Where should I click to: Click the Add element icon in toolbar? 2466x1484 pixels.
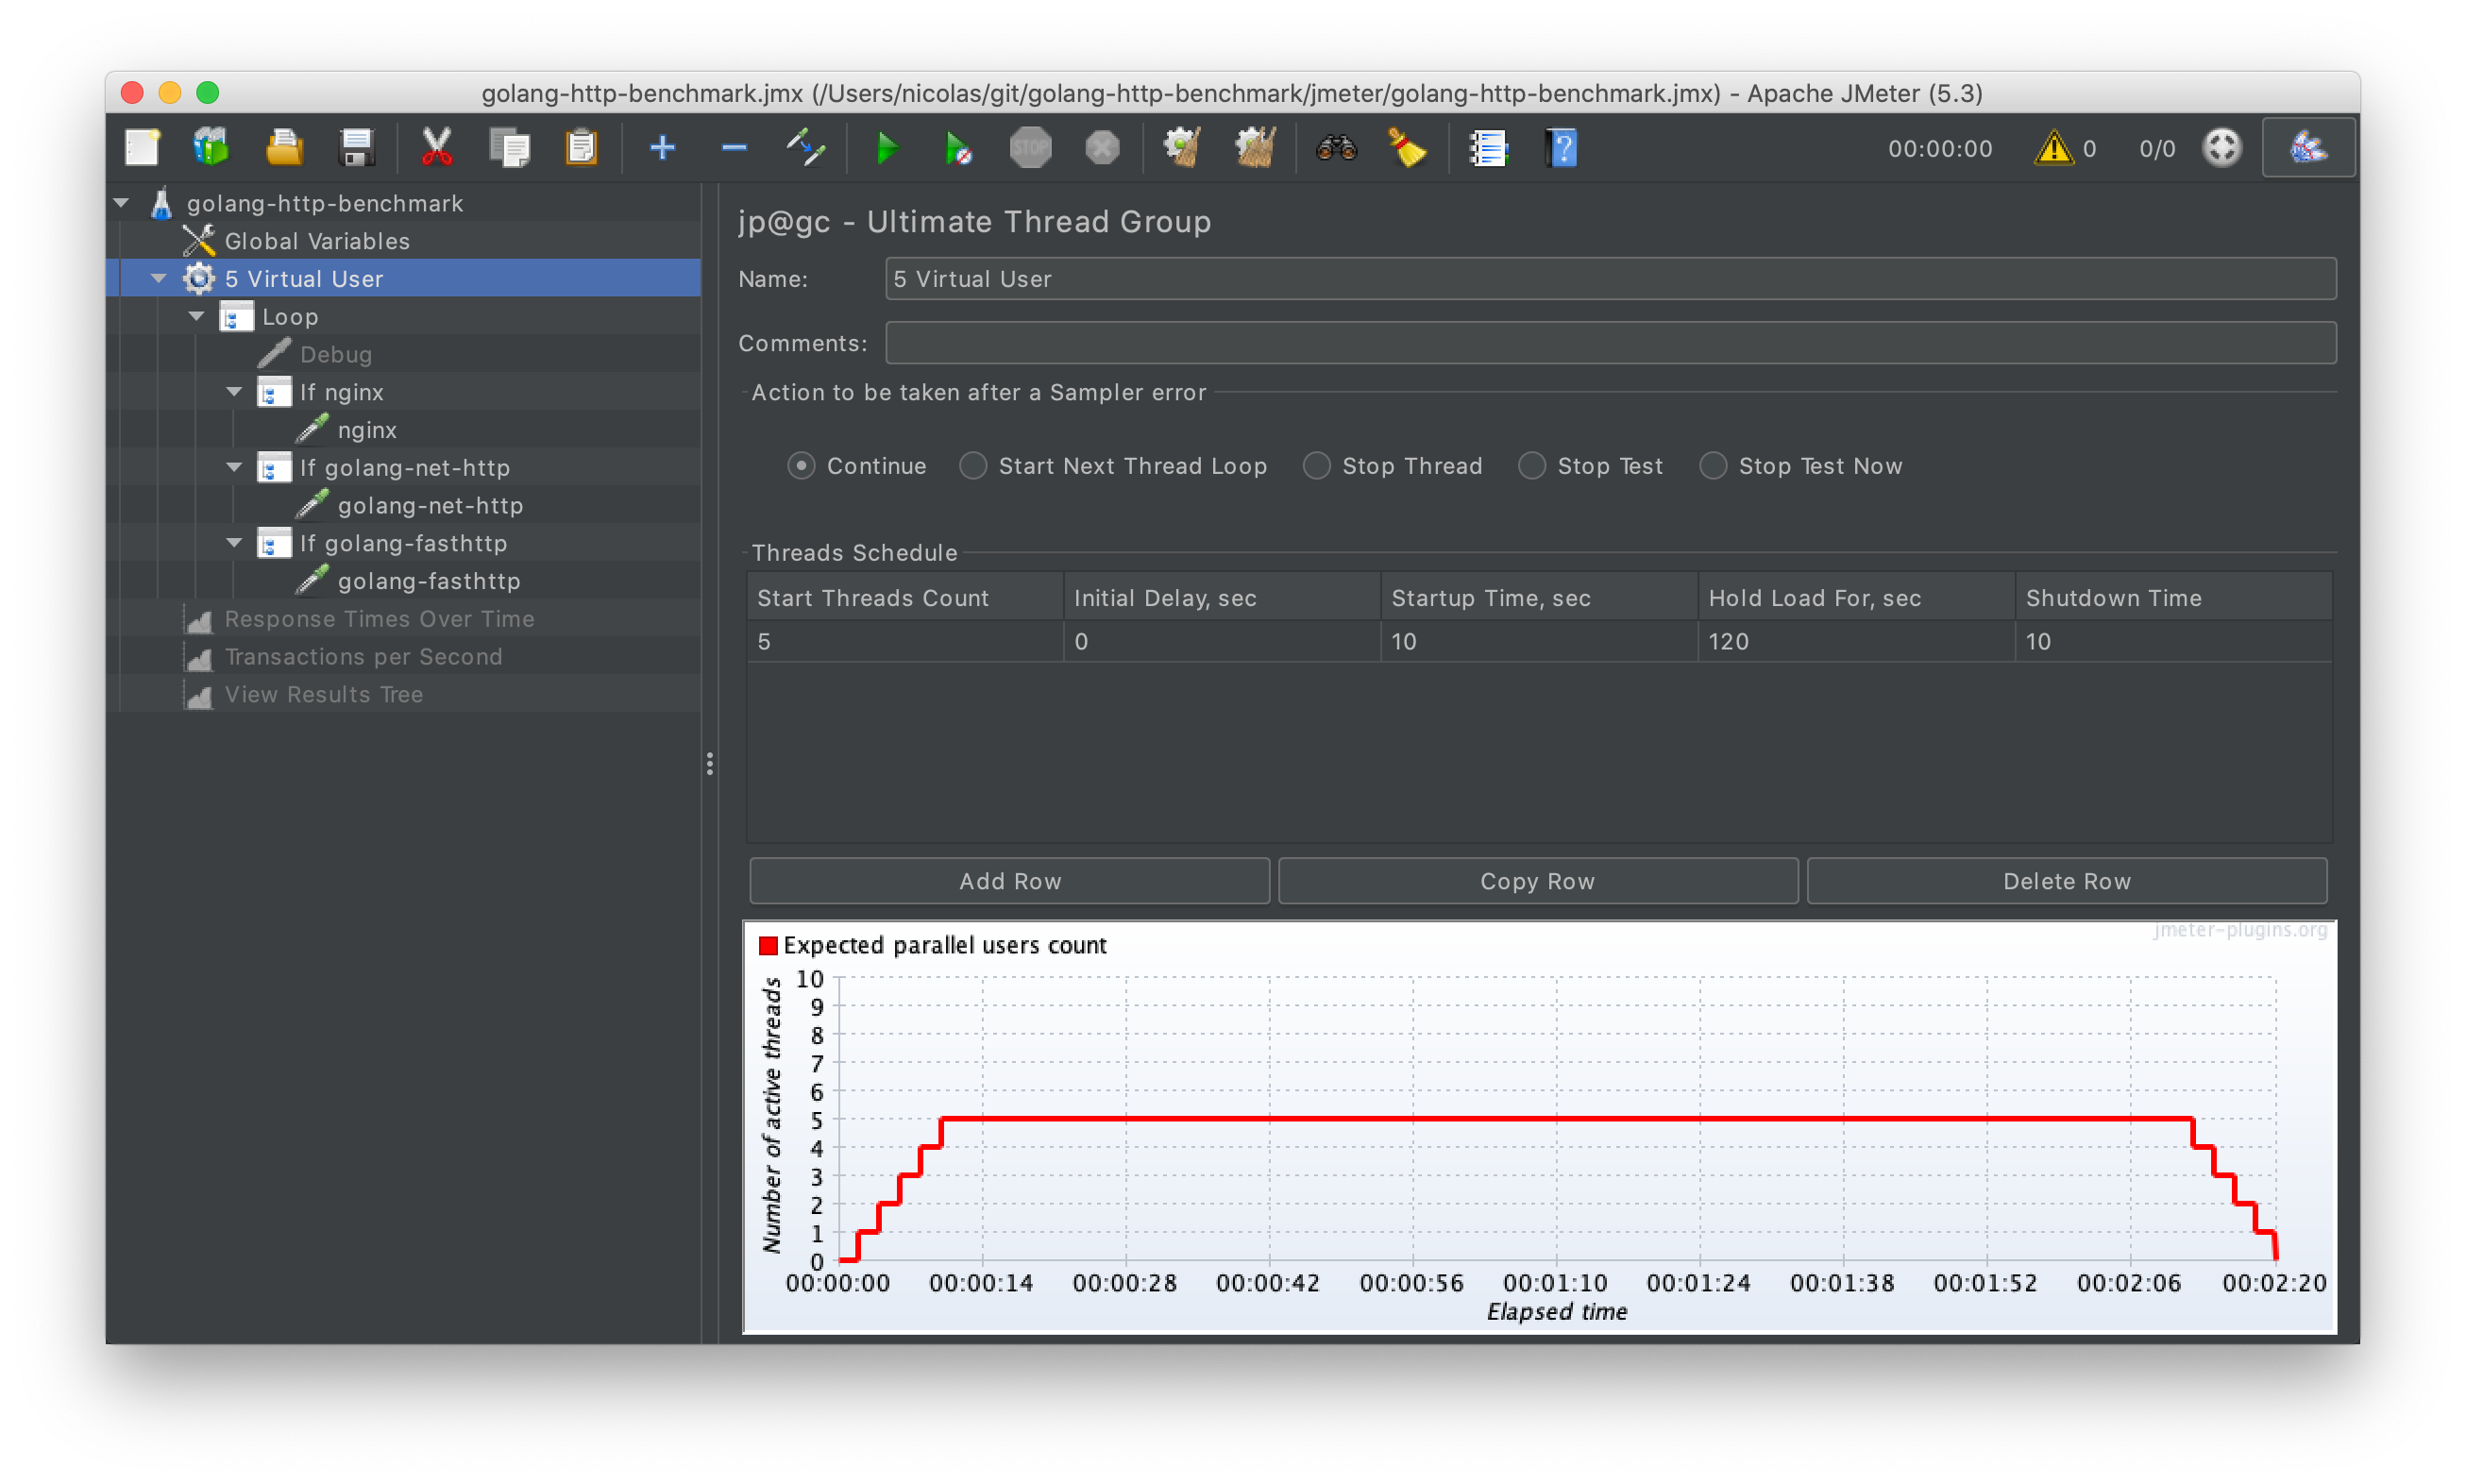(663, 150)
